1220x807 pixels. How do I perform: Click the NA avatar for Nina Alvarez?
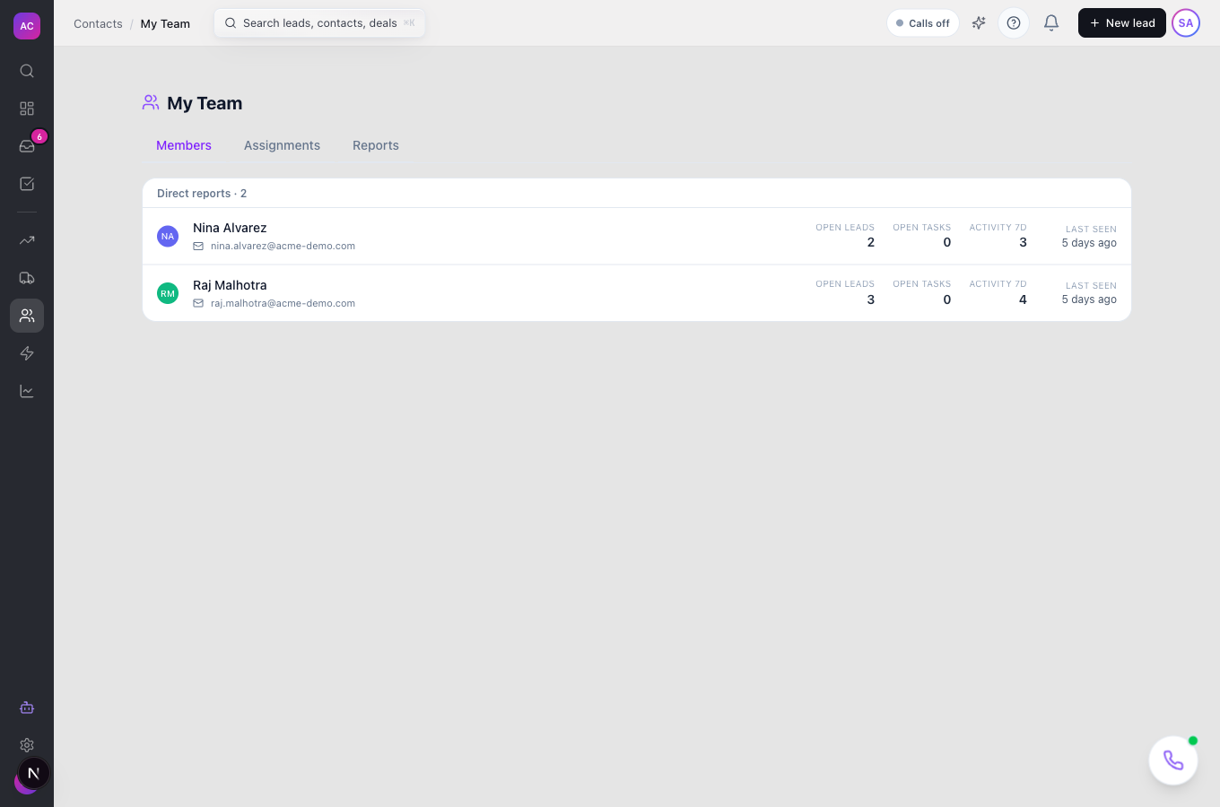(168, 236)
